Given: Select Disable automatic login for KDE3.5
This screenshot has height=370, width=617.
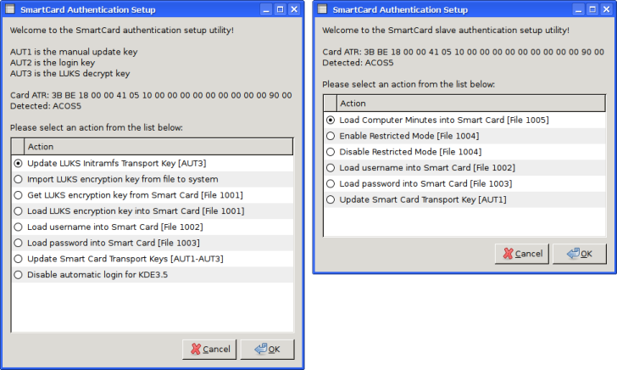Looking at the screenshot, I should click(x=18, y=275).
